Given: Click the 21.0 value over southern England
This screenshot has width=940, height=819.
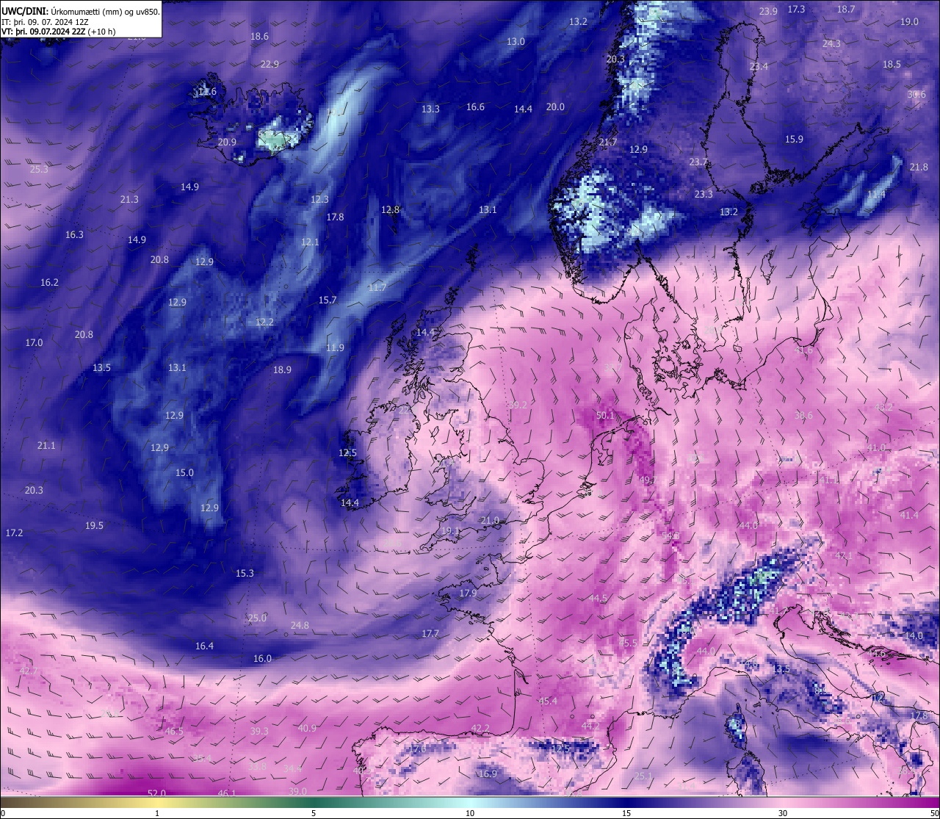Looking at the screenshot, I should pos(490,521).
